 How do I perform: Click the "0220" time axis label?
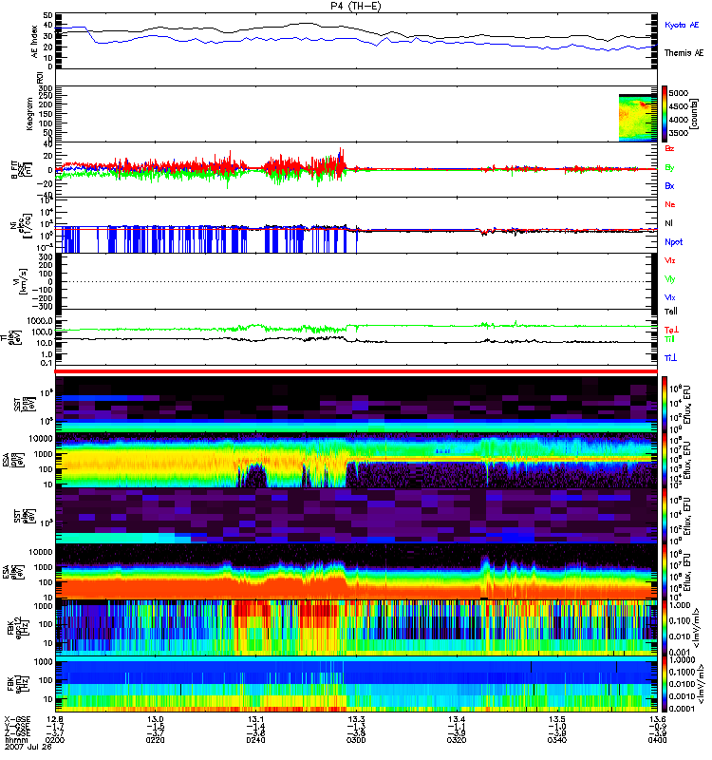click(x=155, y=740)
